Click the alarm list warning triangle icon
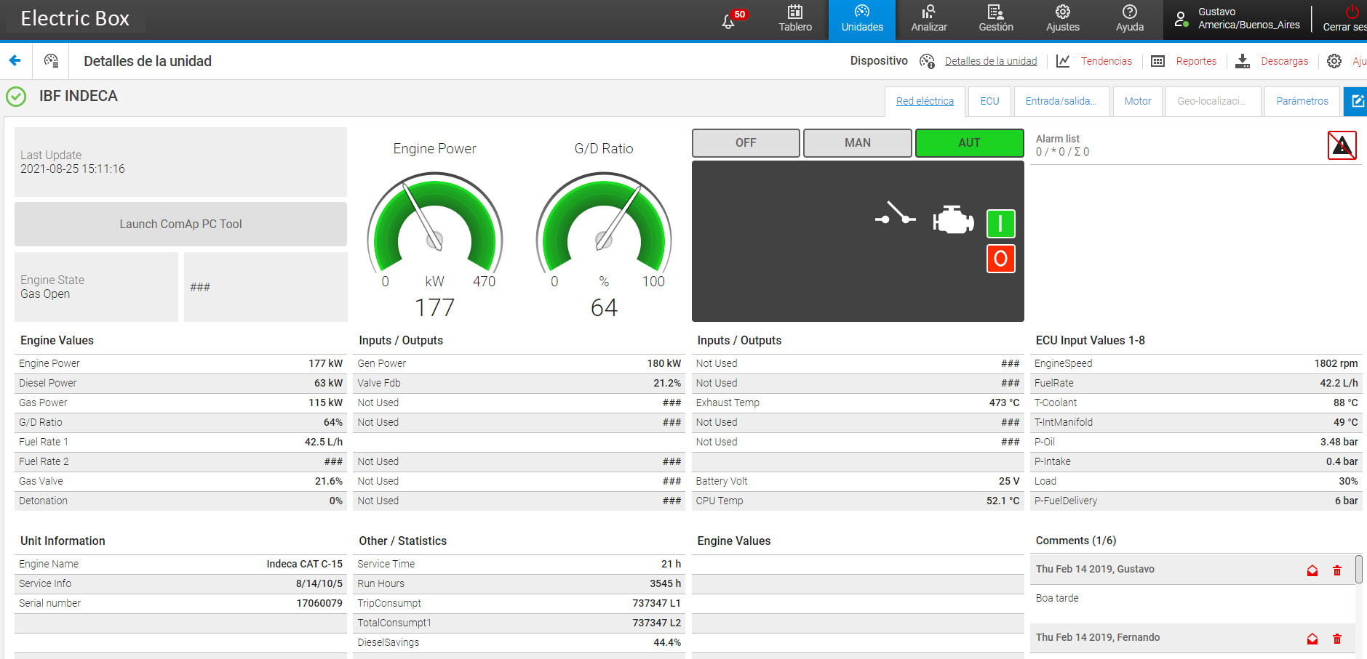1367x659 pixels. tap(1342, 145)
